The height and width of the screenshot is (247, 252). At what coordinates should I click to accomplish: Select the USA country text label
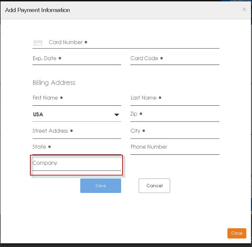38,114
